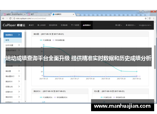The image size is (157, 114).
Task: Click the sidebar scrollbar down arrow
Action: pos(25,101)
